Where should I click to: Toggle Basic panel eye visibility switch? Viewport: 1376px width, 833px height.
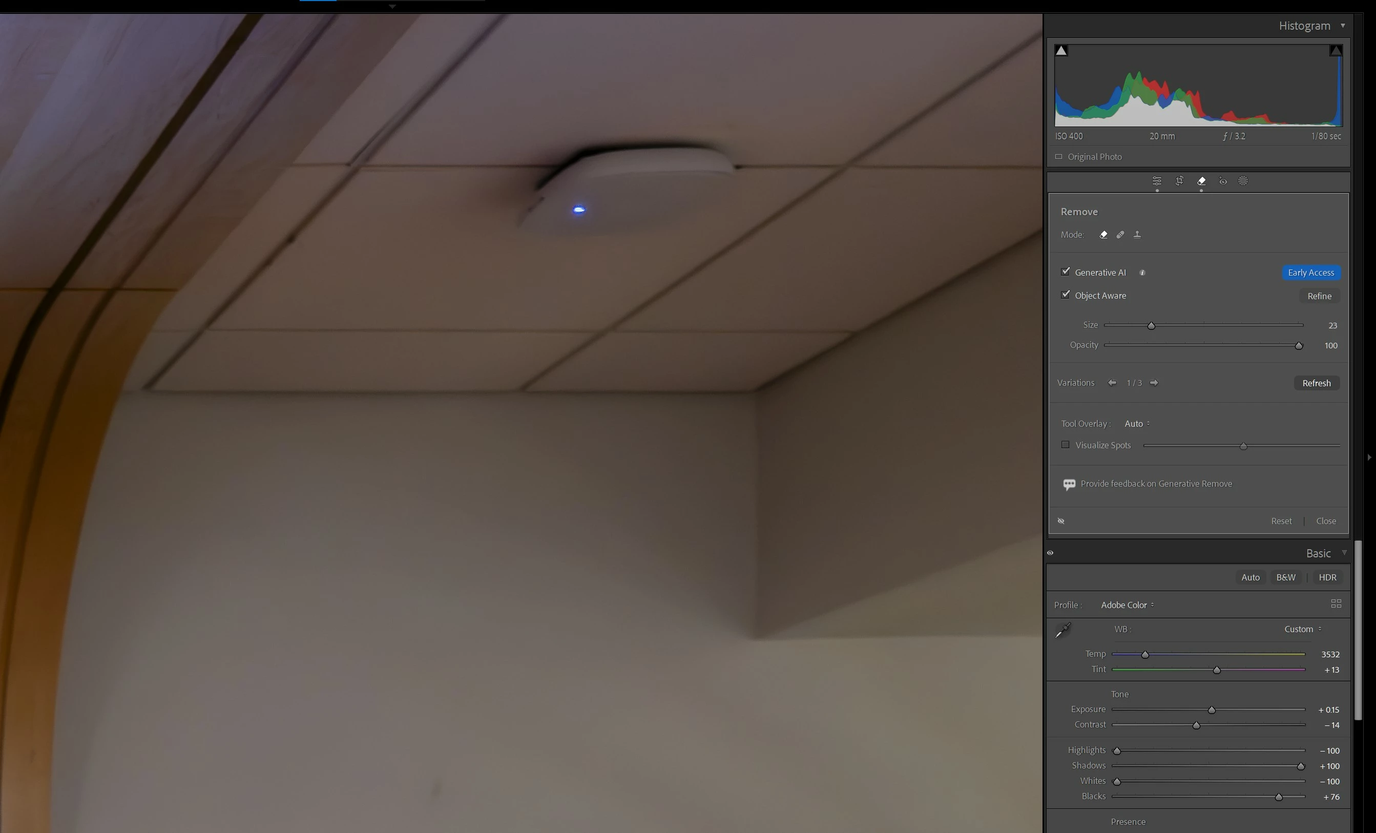1050,553
